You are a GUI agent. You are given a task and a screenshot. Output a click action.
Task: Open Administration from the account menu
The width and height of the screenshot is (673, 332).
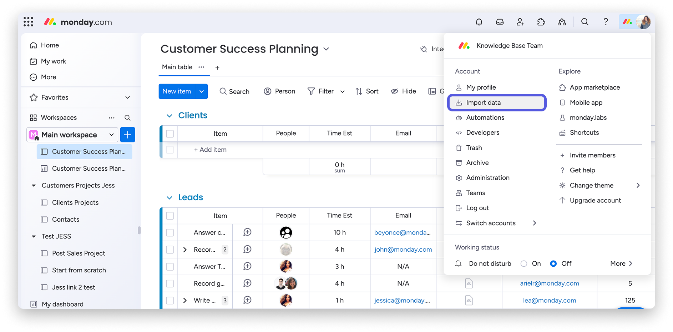tap(487, 178)
